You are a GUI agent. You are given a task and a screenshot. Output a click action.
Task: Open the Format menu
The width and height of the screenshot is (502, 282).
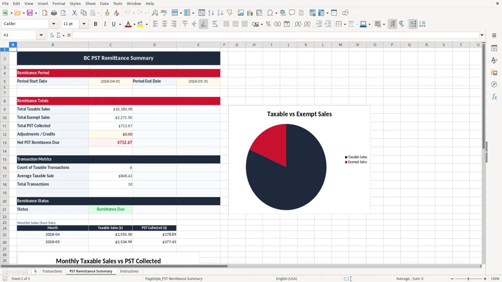coord(59,3)
